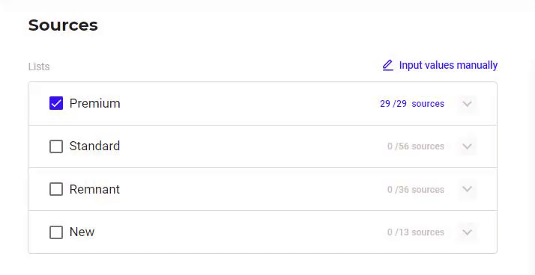Click the Sources heading
This screenshot has width=535, height=275.
click(x=63, y=25)
